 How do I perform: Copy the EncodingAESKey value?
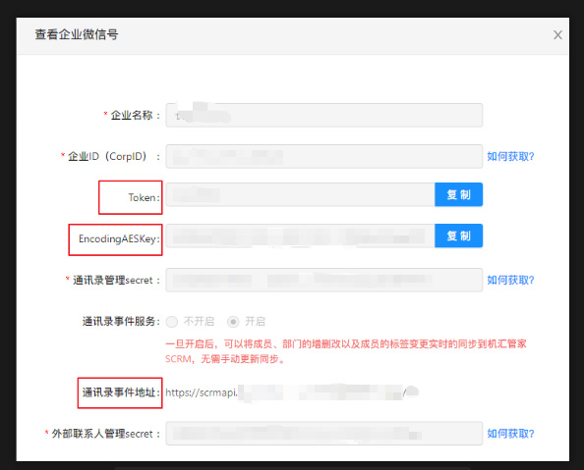[458, 235]
